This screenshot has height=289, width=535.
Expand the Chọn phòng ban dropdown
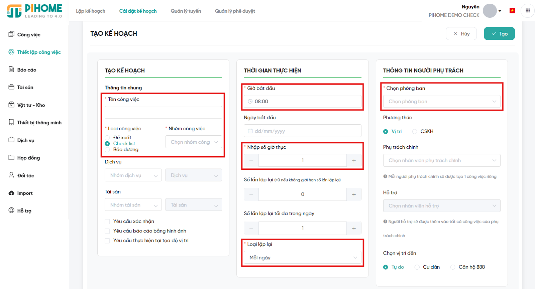click(441, 102)
